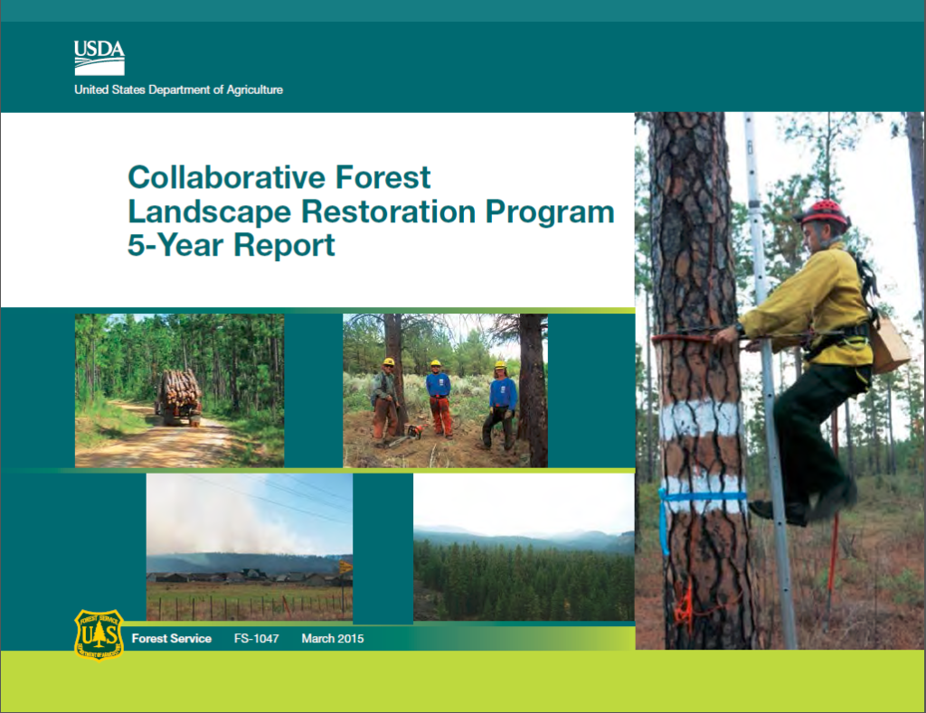Click the 'March 2015' date text

pyautogui.click(x=333, y=639)
